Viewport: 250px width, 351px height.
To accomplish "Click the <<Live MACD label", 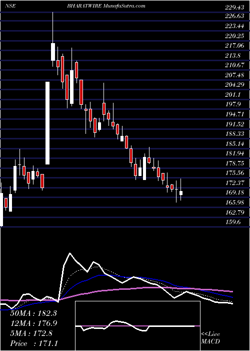I will (x=210, y=338).
